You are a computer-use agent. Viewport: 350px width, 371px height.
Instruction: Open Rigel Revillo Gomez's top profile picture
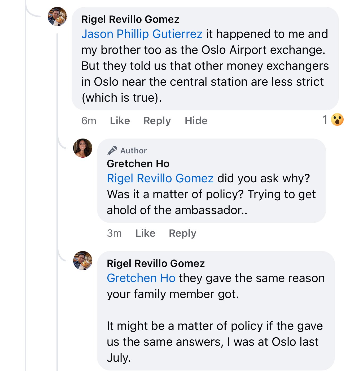57,16
